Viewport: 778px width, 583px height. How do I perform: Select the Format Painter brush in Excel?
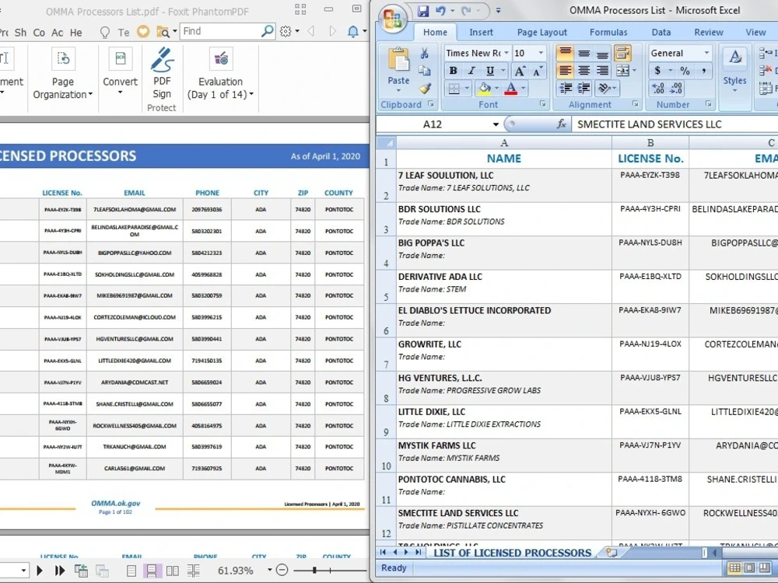[x=424, y=89]
